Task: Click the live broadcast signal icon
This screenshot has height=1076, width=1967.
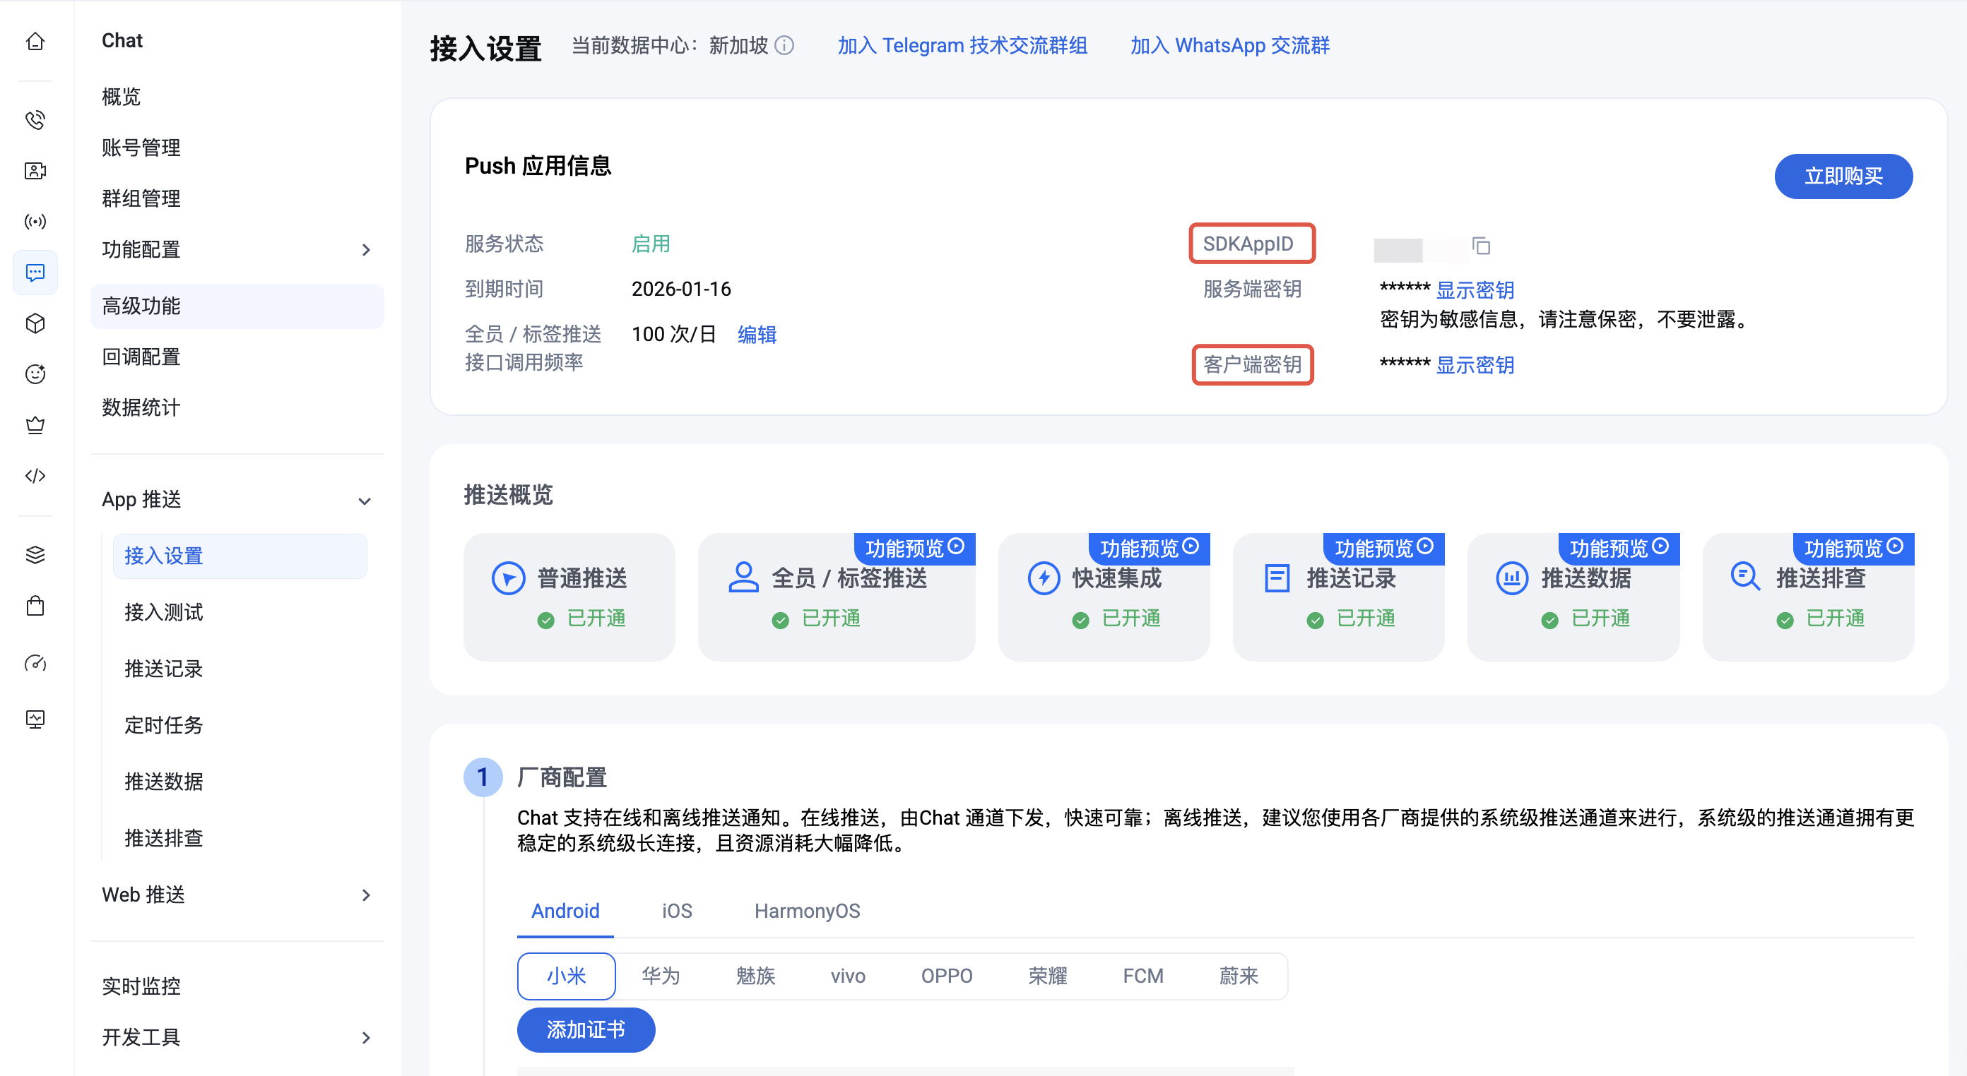Action: pyautogui.click(x=35, y=222)
